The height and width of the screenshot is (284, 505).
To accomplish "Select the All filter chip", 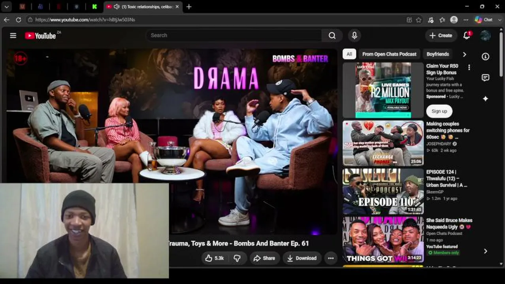I will point(349,54).
